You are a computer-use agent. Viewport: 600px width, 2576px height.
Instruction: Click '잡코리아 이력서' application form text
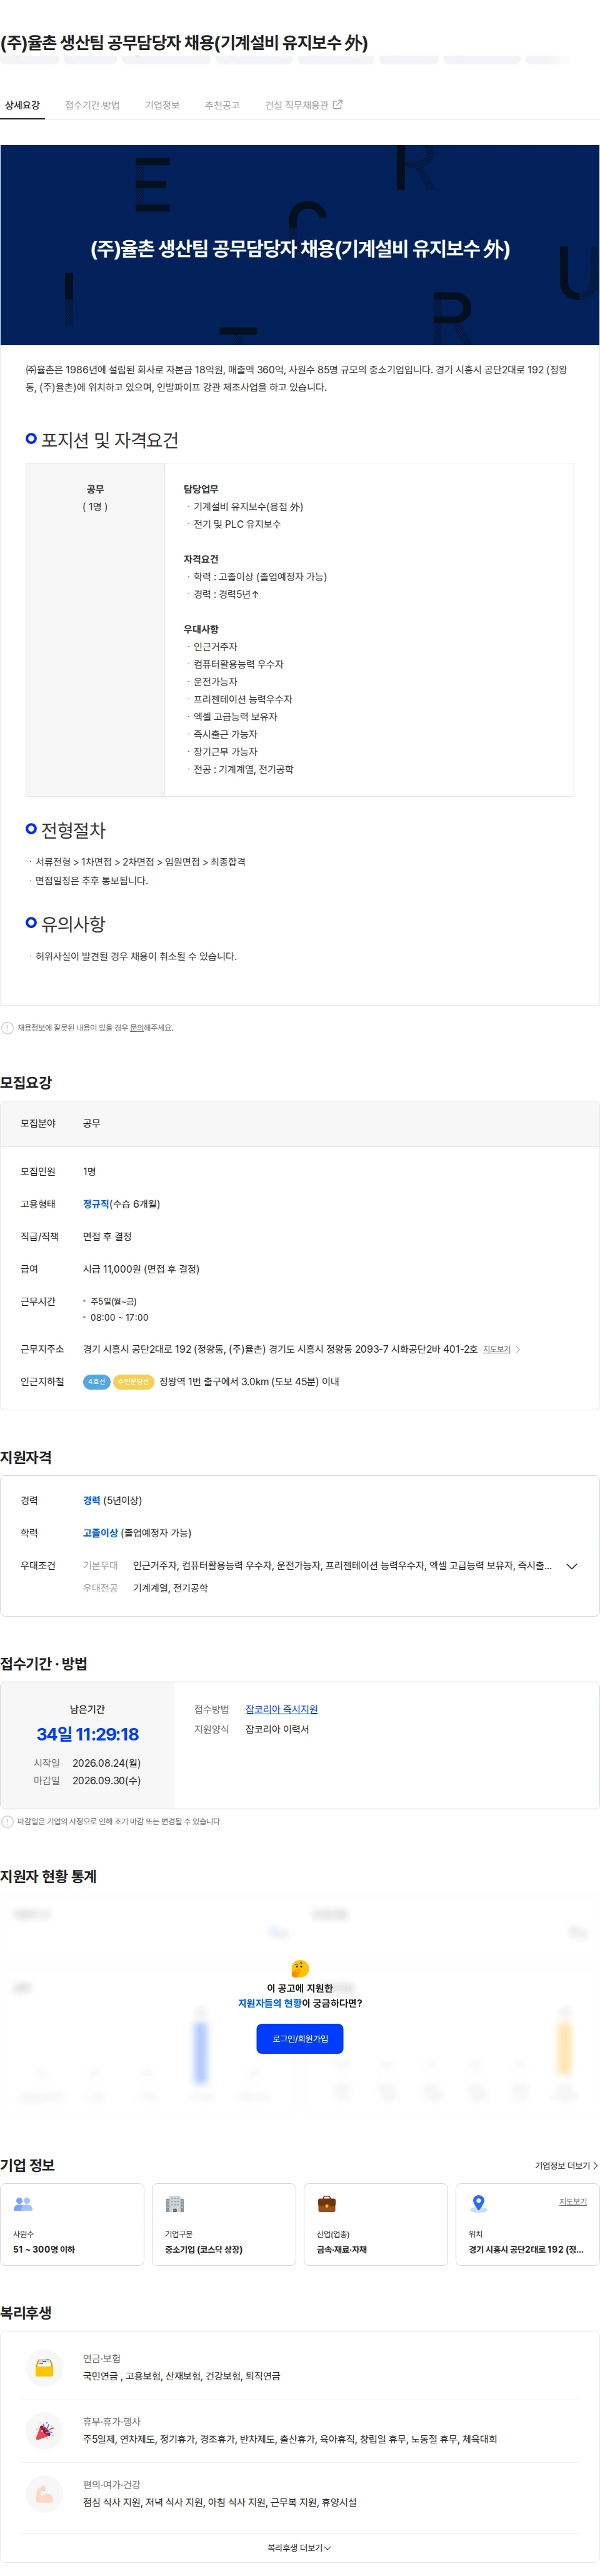click(x=277, y=1729)
